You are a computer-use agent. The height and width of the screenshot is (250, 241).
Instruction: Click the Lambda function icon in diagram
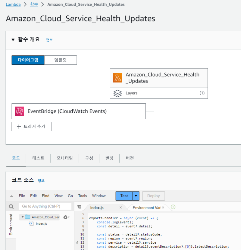pyautogui.click(x=117, y=78)
